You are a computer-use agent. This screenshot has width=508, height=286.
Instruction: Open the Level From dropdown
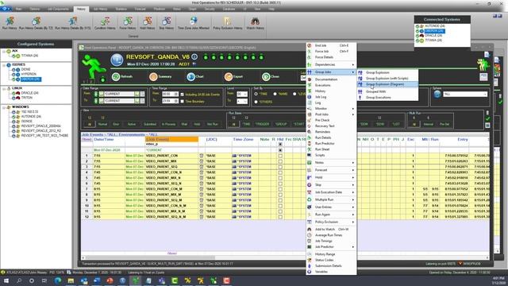(242, 94)
